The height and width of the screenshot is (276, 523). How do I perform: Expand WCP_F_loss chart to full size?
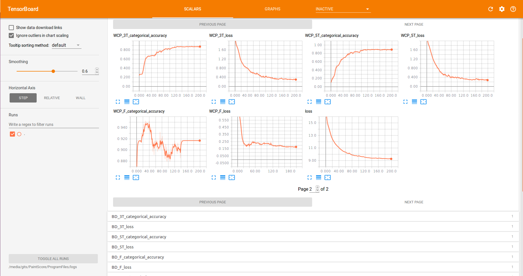pyautogui.click(x=214, y=177)
